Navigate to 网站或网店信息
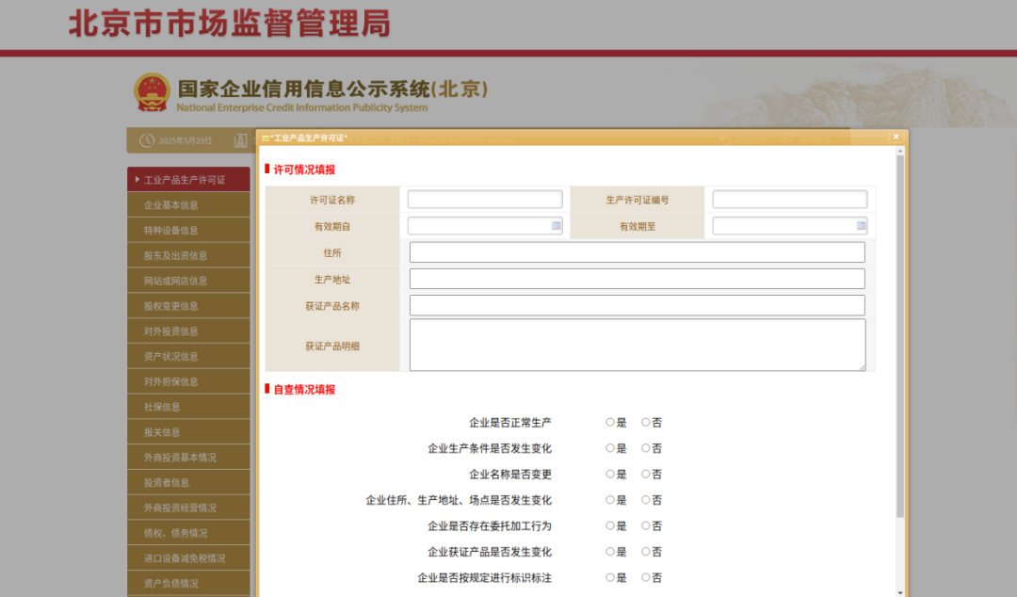The width and height of the screenshot is (1017, 597). [x=188, y=281]
